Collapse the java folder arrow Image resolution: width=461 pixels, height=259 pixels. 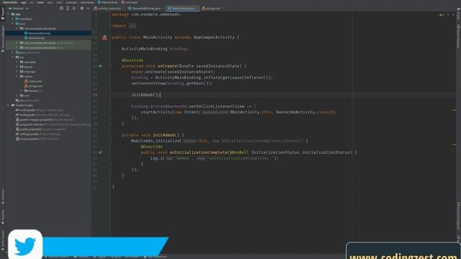12,24
